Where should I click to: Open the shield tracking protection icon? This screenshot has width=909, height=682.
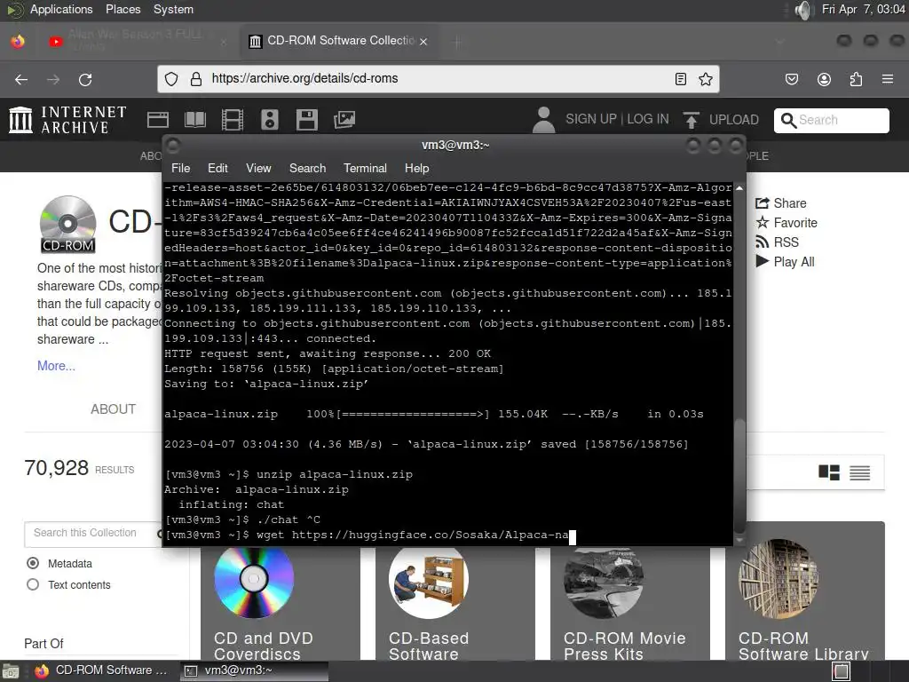[x=171, y=79]
